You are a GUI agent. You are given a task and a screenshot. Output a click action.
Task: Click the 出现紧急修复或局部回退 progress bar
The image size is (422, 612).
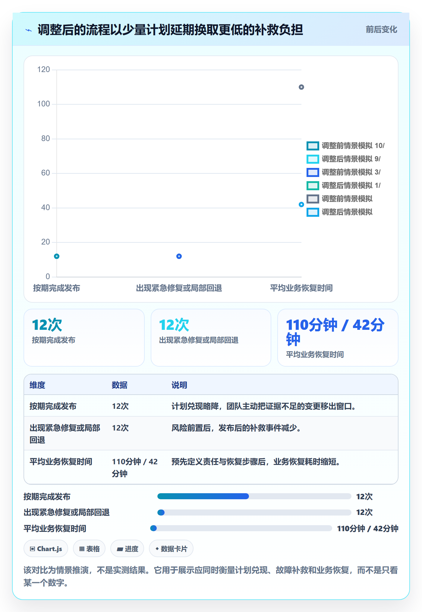[254, 513]
